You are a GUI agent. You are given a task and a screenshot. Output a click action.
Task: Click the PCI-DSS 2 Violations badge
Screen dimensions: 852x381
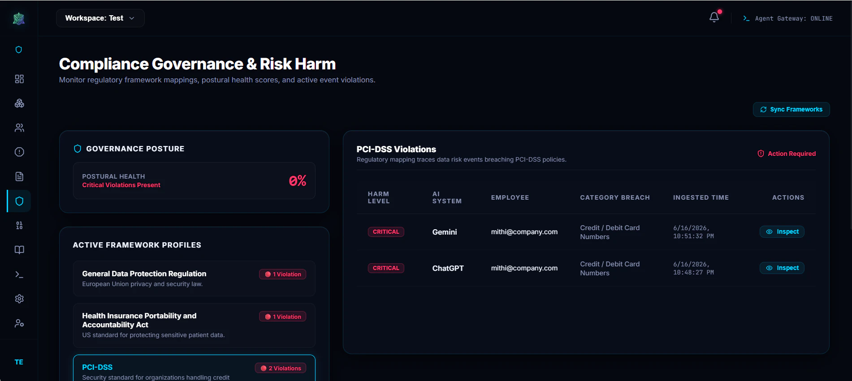(x=281, y=368)
